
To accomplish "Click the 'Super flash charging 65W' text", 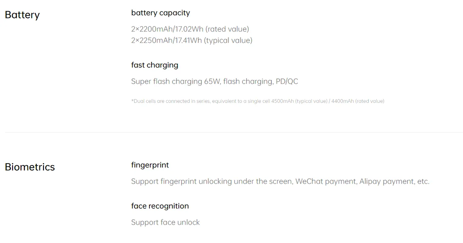I will (x=175, y=82).
